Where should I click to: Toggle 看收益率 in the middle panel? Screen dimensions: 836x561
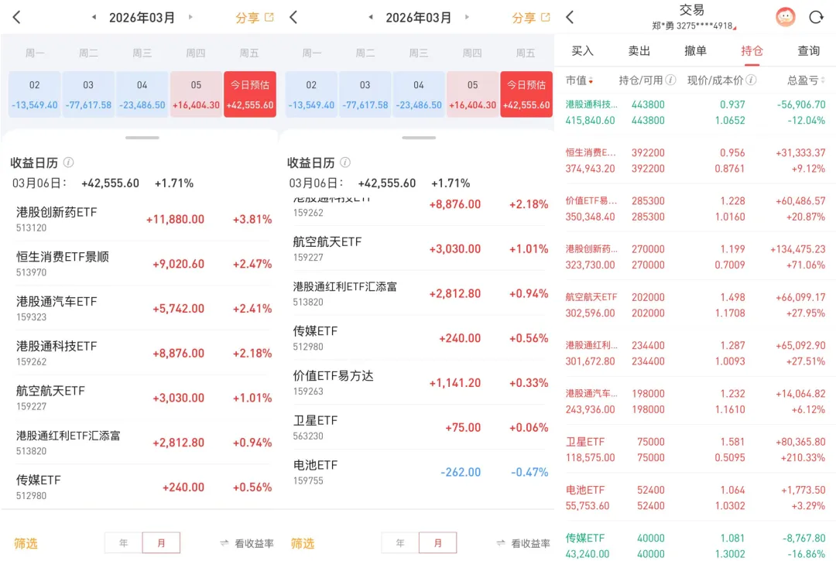pos(523,543)
